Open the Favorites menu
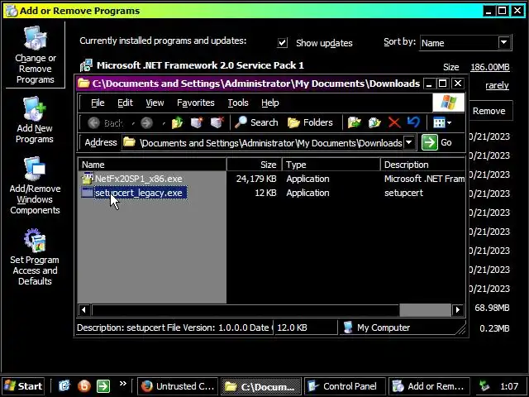 (196, 103)
